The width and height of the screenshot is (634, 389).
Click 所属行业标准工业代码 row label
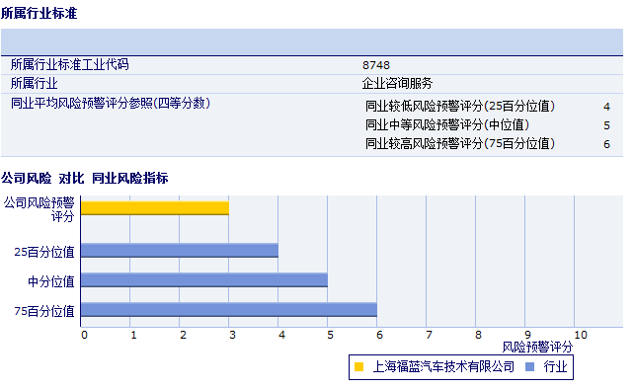pyautogui.click(x=69, y=64)
